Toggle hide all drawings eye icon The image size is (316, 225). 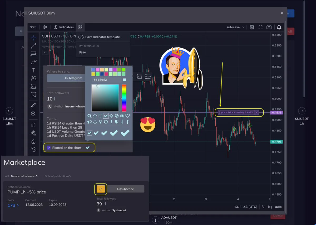[x=33, y=149]
